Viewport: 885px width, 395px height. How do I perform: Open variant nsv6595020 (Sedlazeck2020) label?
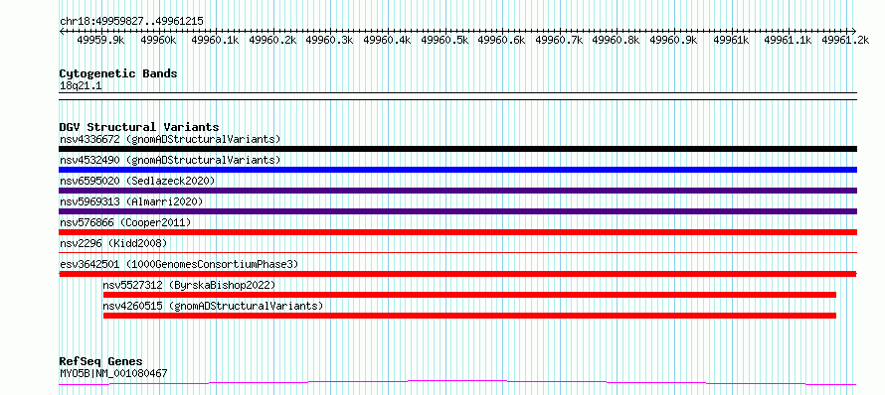[x=137, y=181]
